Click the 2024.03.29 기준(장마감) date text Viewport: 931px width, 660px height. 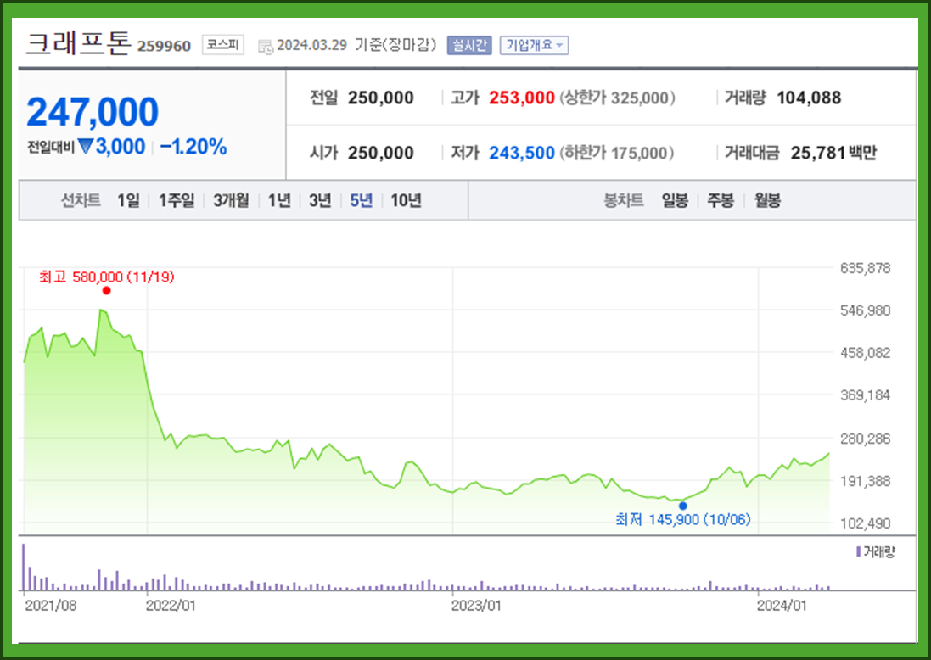356,45
